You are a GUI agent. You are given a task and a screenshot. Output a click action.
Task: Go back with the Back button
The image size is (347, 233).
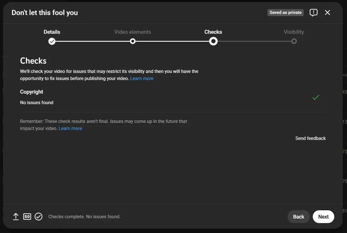pos(299,217)
